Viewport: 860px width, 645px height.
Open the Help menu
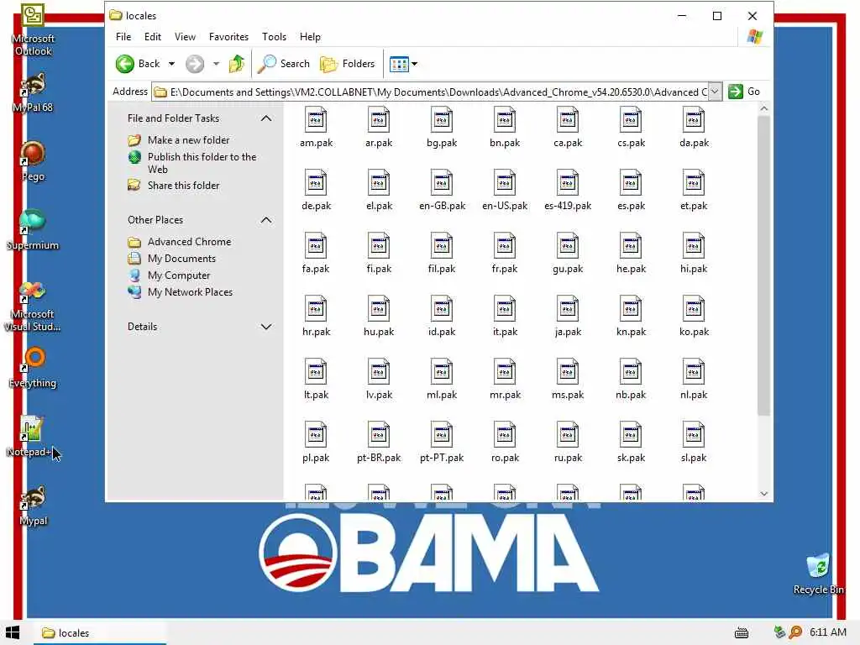pyautogui.click(x=310, y=37)
